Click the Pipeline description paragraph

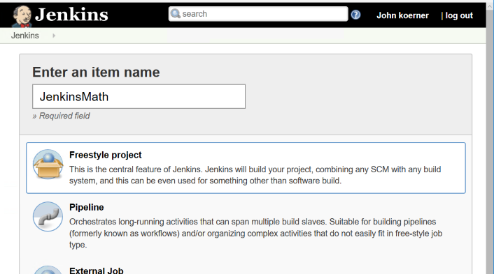pyautogui.click(x=256, y=233)
